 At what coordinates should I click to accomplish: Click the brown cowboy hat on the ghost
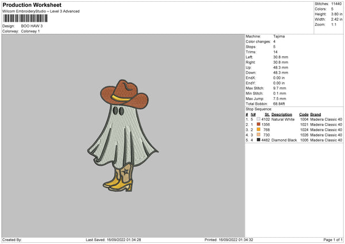point(125,90)
